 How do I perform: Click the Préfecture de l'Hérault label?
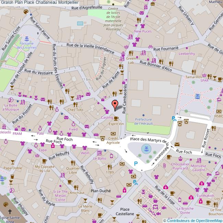click(x=148, y=121)
